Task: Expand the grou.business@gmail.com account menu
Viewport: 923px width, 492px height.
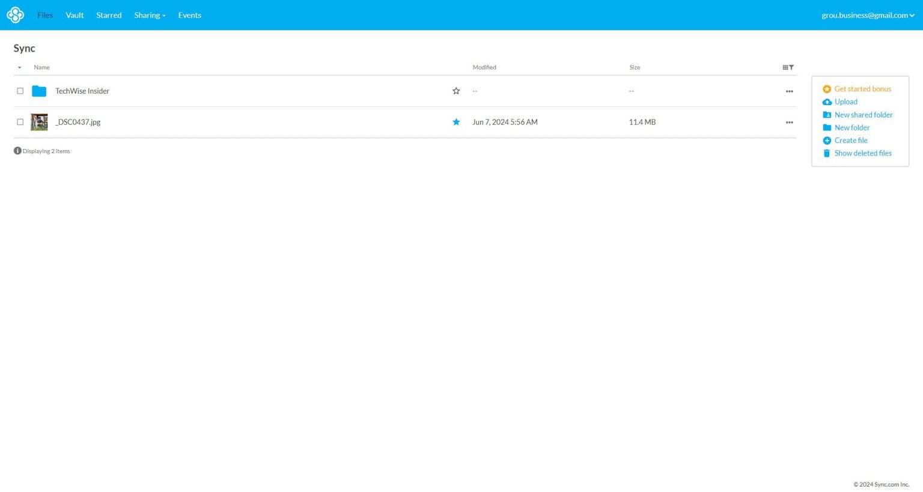Action: (x=867, y=15)
